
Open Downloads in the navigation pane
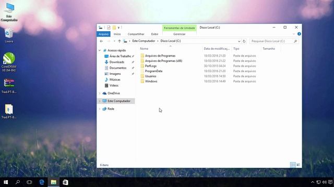(117, 62)
